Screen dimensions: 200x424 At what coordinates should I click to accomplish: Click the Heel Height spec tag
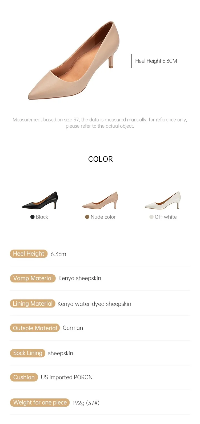coord(29,254)
